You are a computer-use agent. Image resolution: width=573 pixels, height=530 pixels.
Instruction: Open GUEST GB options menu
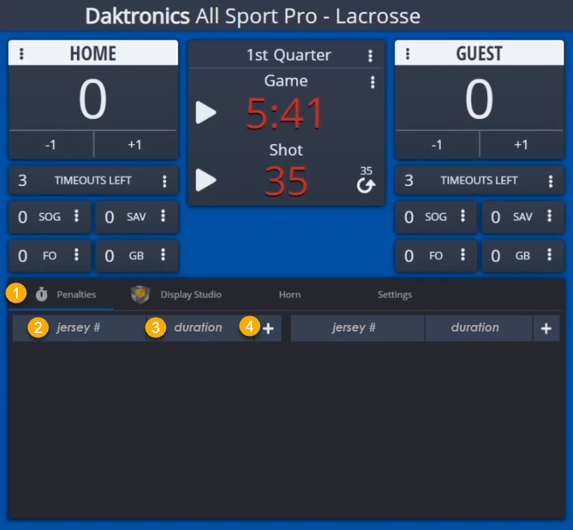549,254
